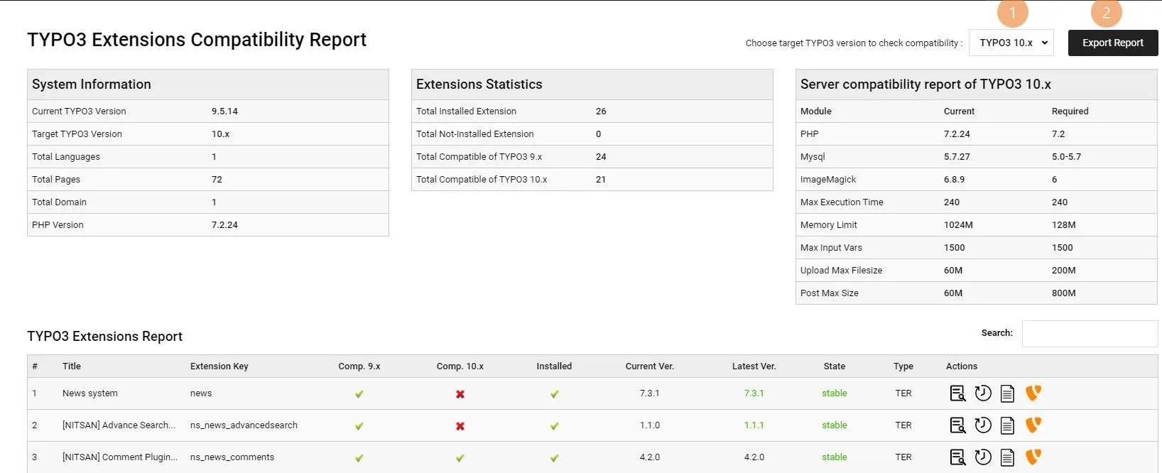This screenshot has width=1162, height=473.
Task: Select extension key 'ns_news_comments'
Action: (x=232, y=457)
